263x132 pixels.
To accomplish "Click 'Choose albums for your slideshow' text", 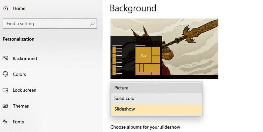I will 145,127.
